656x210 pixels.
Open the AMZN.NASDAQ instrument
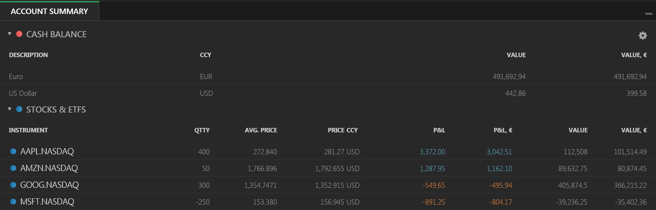click(x=49, y=168)
